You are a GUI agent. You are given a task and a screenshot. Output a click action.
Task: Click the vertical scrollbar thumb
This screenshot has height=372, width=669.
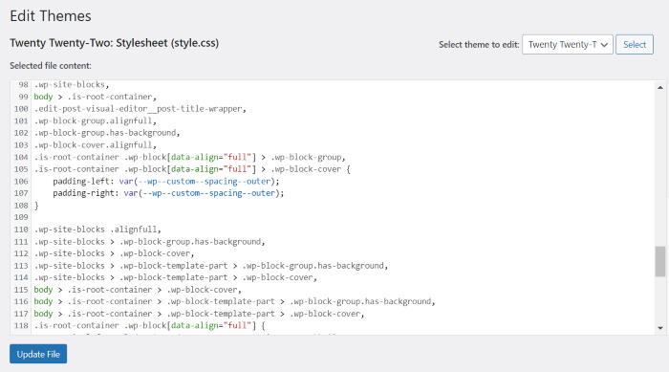pyautogui.click(x=660, y=261)
